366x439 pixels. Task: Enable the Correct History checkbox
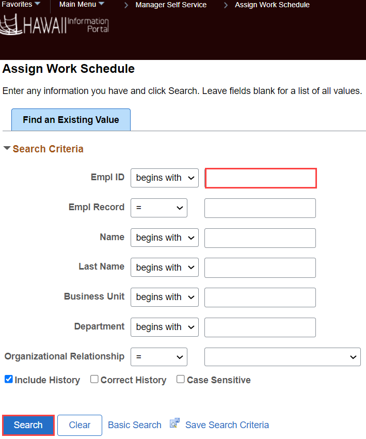[94, 379]
